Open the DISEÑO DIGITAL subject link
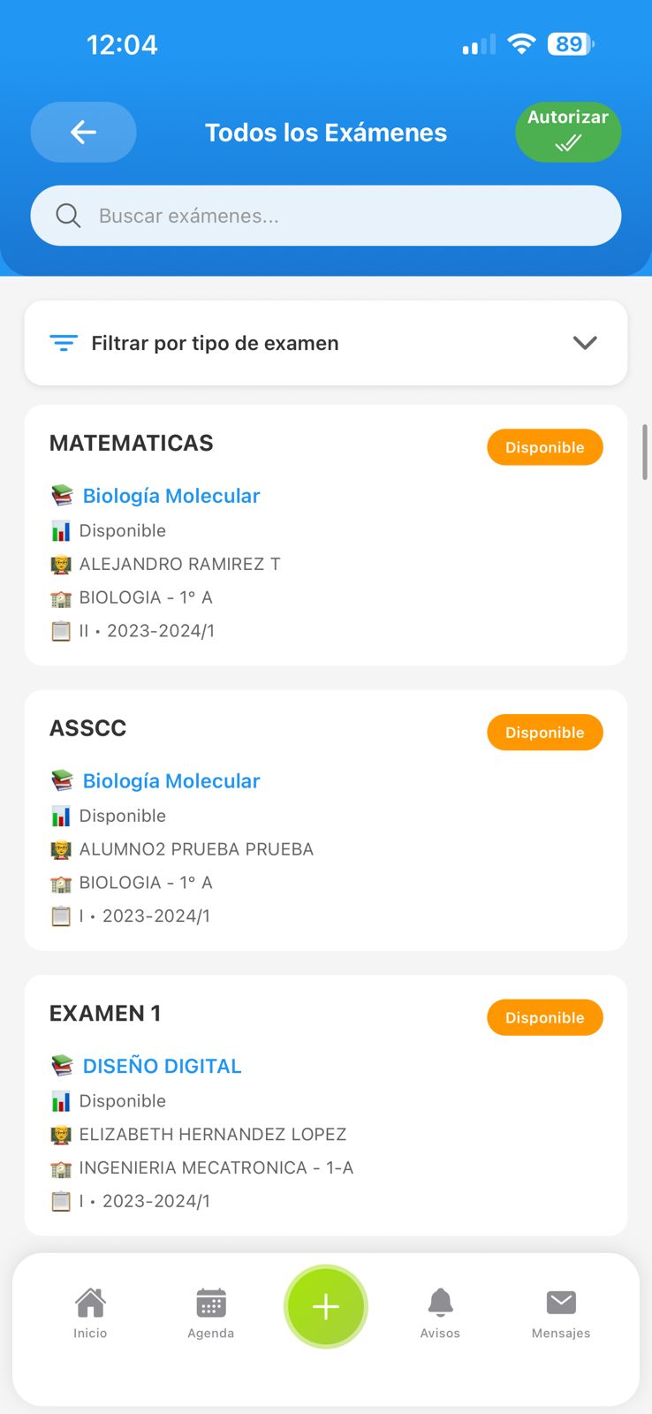The height and width of the screenshot is (1414, 652). (x=162, y=1066)
